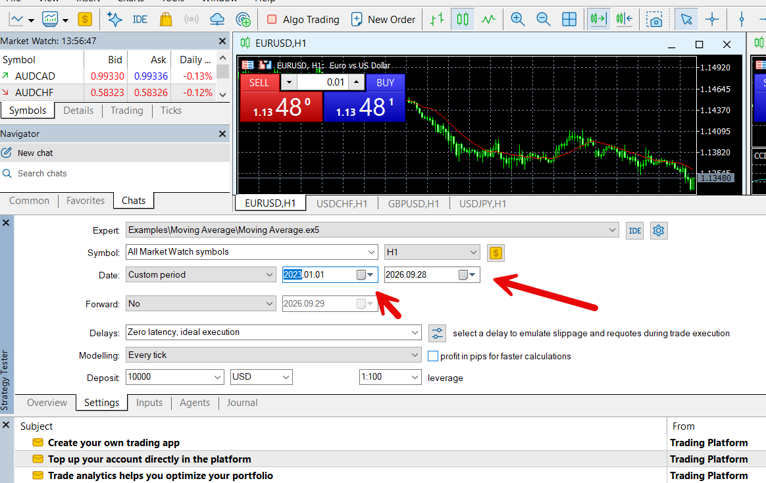Viewport: 766px width, 483px height.
Task: Open the Symbol dropdown in Strategy Tester
Action: tap(371, 252)
